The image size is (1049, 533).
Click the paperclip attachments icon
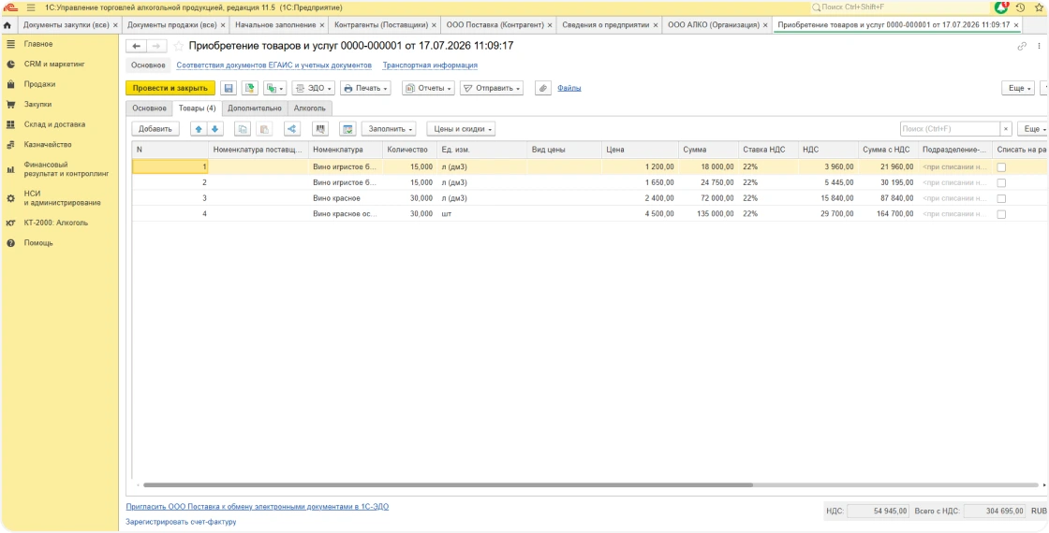(543, 88)
